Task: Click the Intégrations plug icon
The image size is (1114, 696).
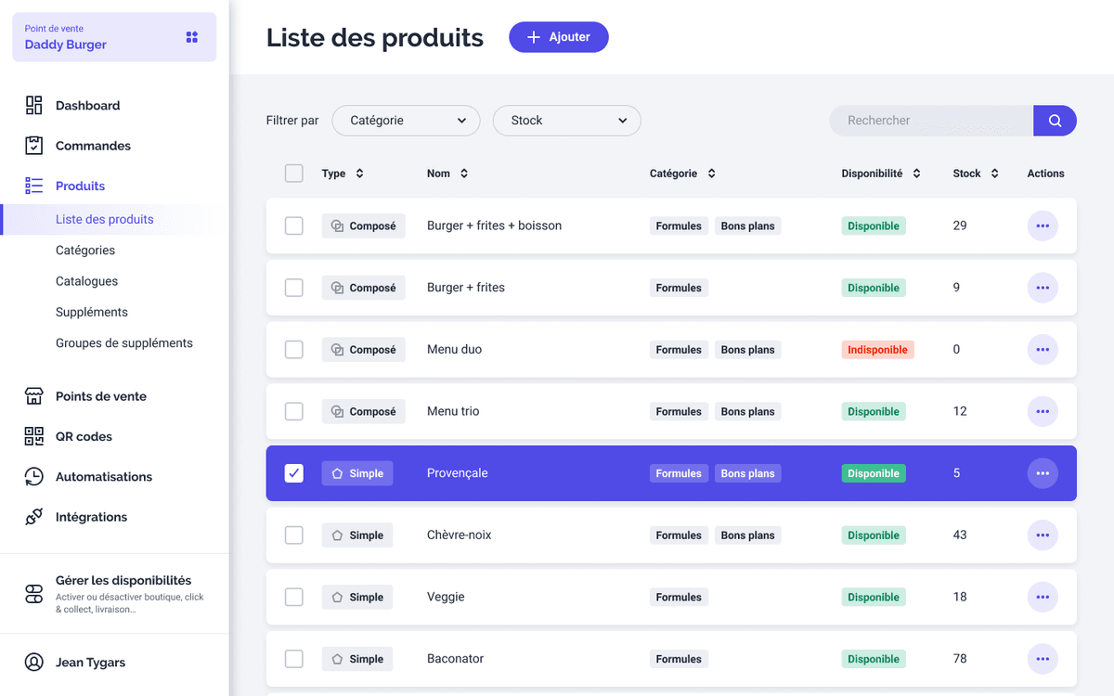Action: [34, 517]
